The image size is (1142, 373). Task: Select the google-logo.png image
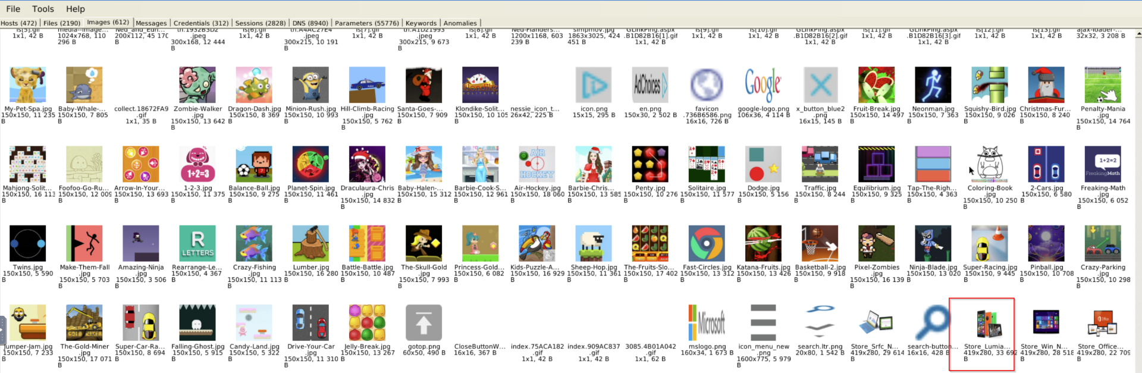tap(763, 85)
